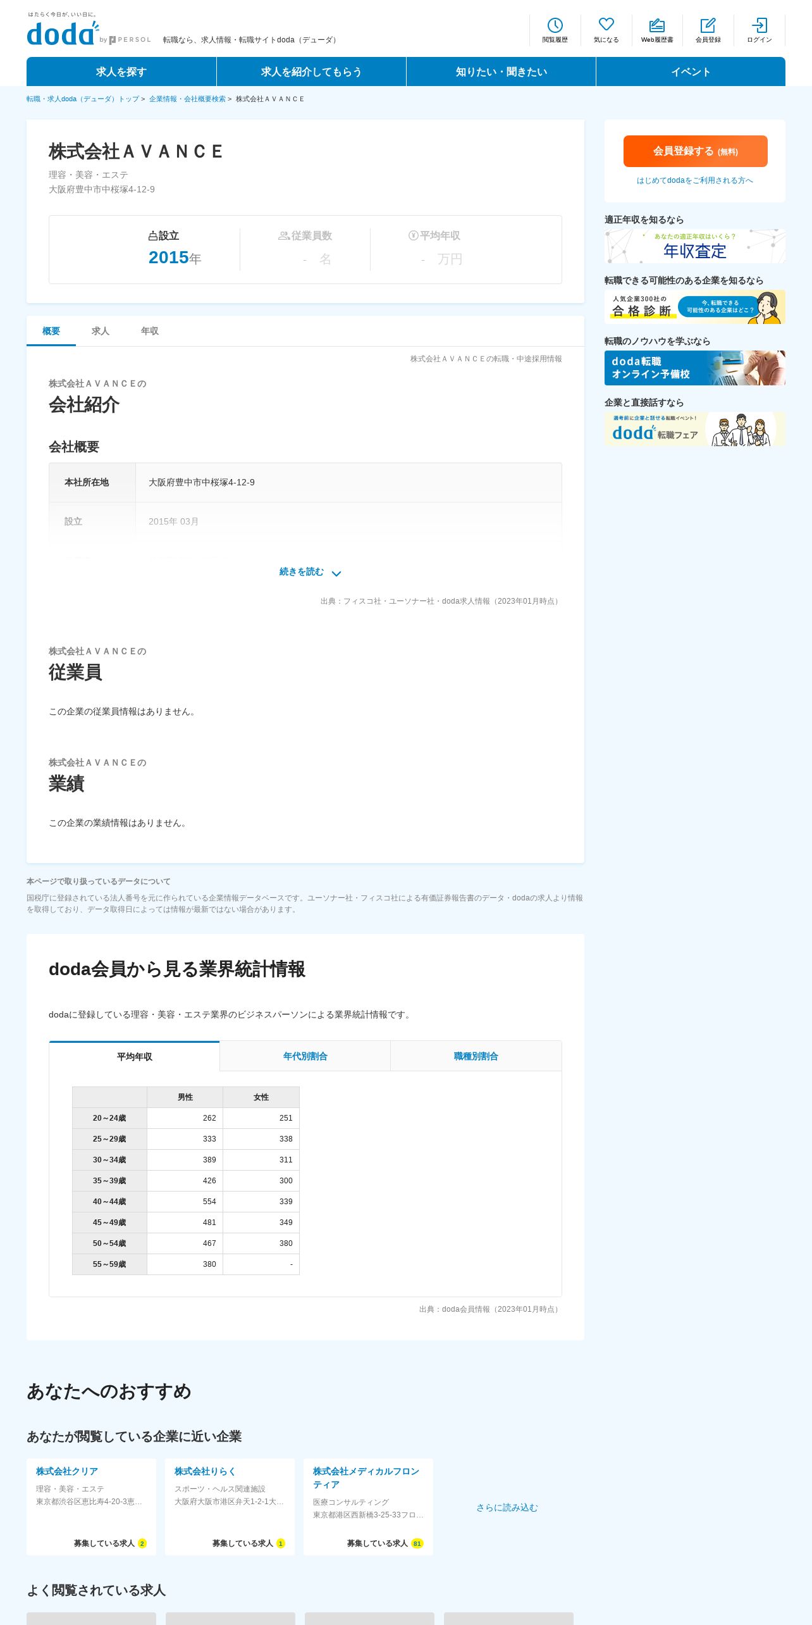Select the 平均年収 statistics tab

pos(135,1056)
